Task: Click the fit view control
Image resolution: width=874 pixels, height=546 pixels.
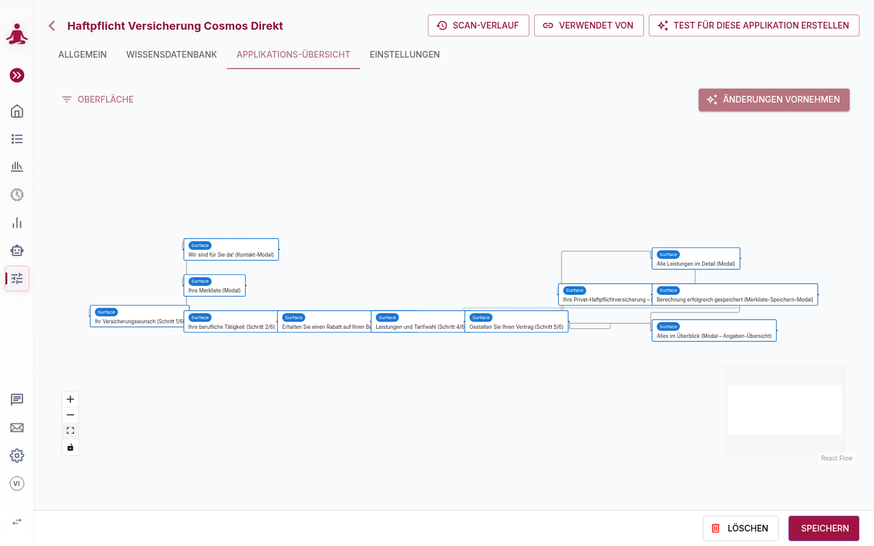Action: pos(70,431)
